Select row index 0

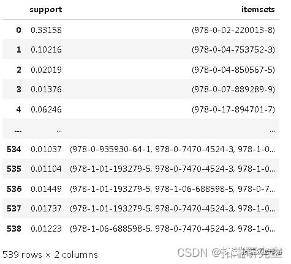point(18,30)
